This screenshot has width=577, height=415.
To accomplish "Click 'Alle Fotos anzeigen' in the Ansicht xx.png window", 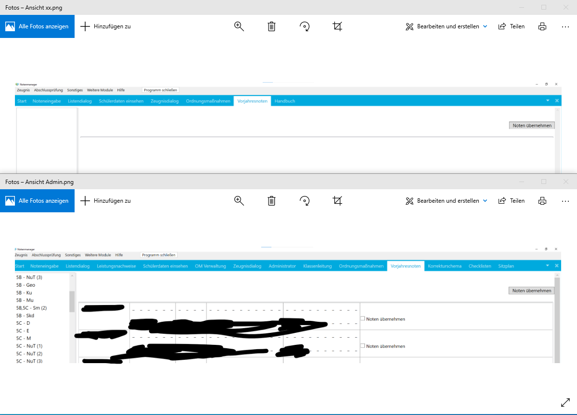I will (x=37, y=26).
